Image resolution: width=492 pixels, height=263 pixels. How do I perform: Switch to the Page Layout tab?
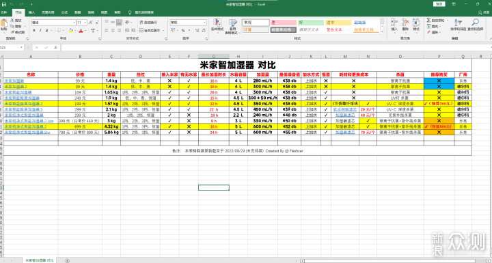point(48,12)
